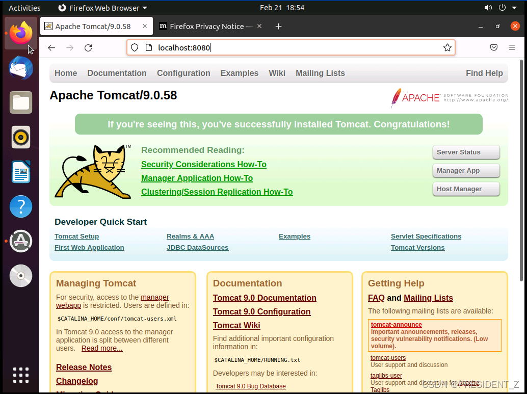Open Examples in the top navigation bar

pyautogui.click(x=240, y=73)
